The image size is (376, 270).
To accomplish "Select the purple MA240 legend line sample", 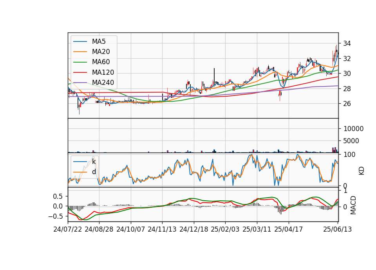I will (80, 83).
